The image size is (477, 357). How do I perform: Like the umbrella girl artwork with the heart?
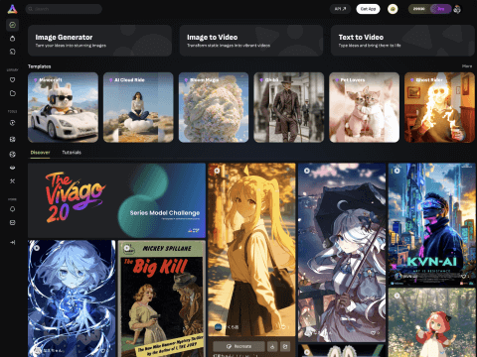coord(374,333)
